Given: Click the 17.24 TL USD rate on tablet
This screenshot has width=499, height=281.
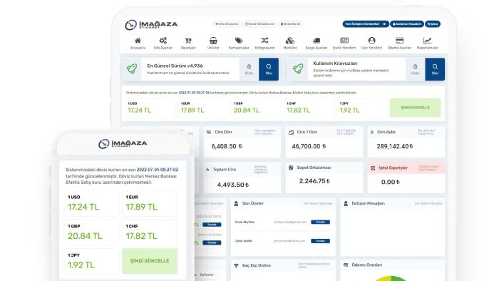Looking at the screenshot, I should point(140,111).
